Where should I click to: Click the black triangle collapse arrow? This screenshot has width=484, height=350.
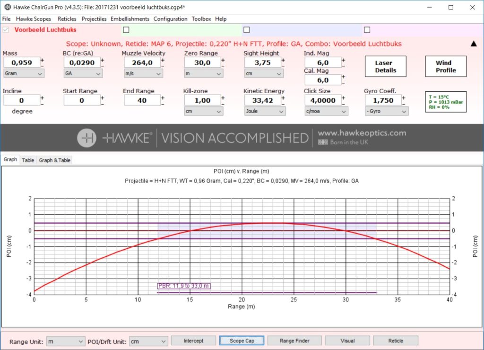pos(474,44)
